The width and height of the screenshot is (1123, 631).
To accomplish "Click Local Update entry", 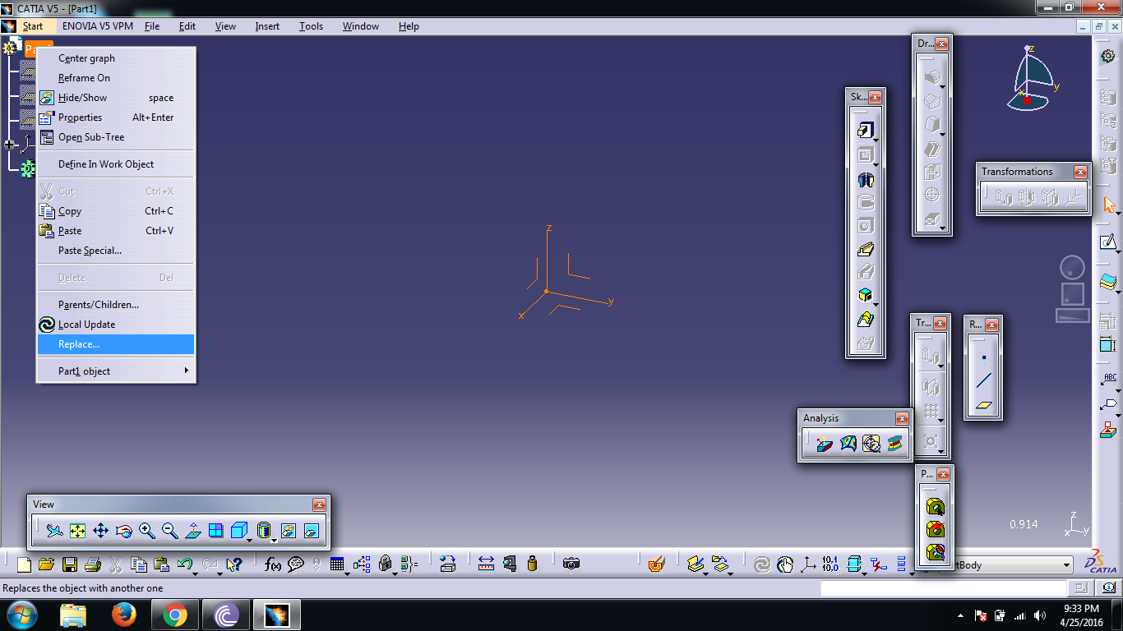I will click(115, 325).
